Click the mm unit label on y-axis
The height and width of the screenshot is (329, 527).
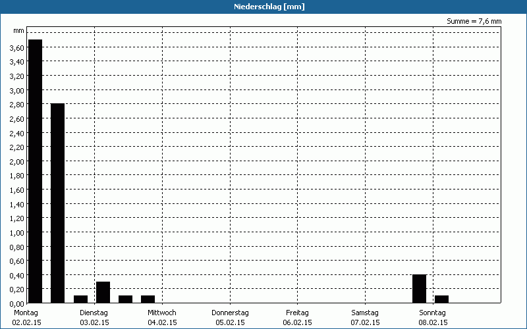19,30
